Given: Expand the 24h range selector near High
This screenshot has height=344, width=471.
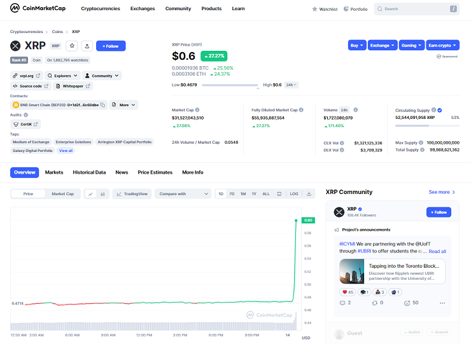Looking at the screenshot, I should tap(291, 85).
